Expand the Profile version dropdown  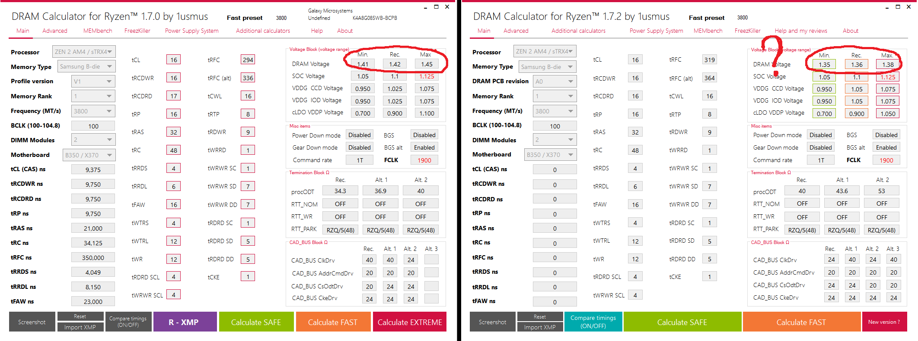point(93,81)
